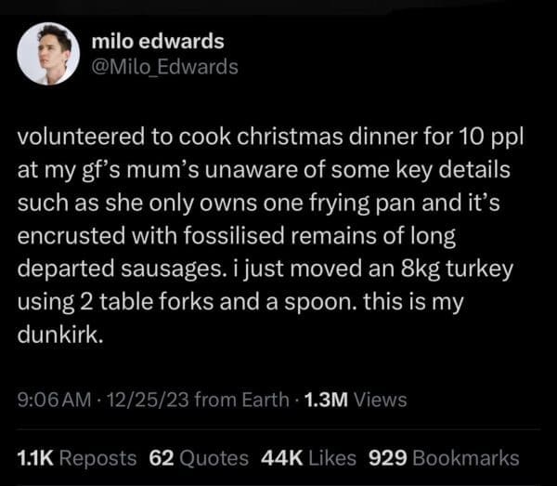Click the 'Bookmarks' label
This screenshot has height=486, width=557.
pos(465,458)
